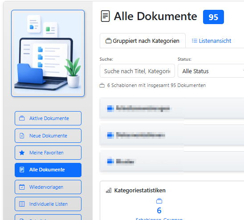Click the stack icon beside Aktive Dokumente
Image resolution: width=244 pixels, height=220 pixels.
point(22,118)
